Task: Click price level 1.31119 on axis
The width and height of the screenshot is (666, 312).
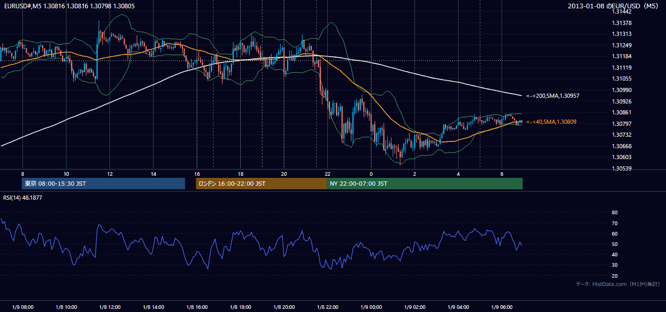Action: click(x=622, y=68)
